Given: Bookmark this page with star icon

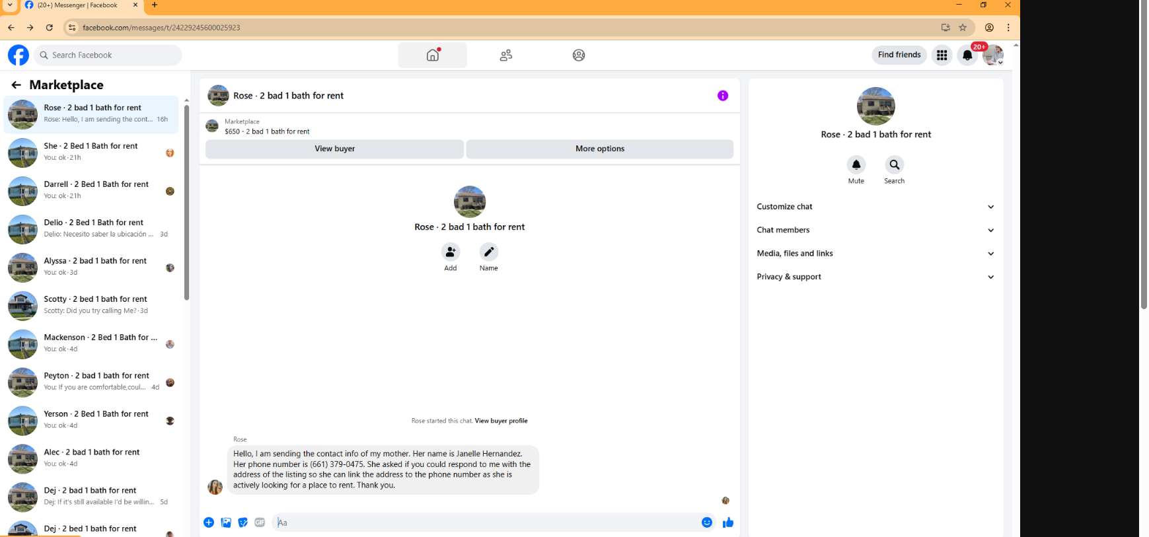Looking at the screenshot, I should pos(963,28).
